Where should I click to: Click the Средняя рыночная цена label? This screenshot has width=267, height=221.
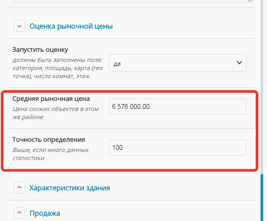pos(51,99)
